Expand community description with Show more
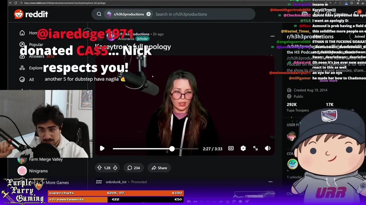This screenshot has width=366, height=205. click(328, 81)
